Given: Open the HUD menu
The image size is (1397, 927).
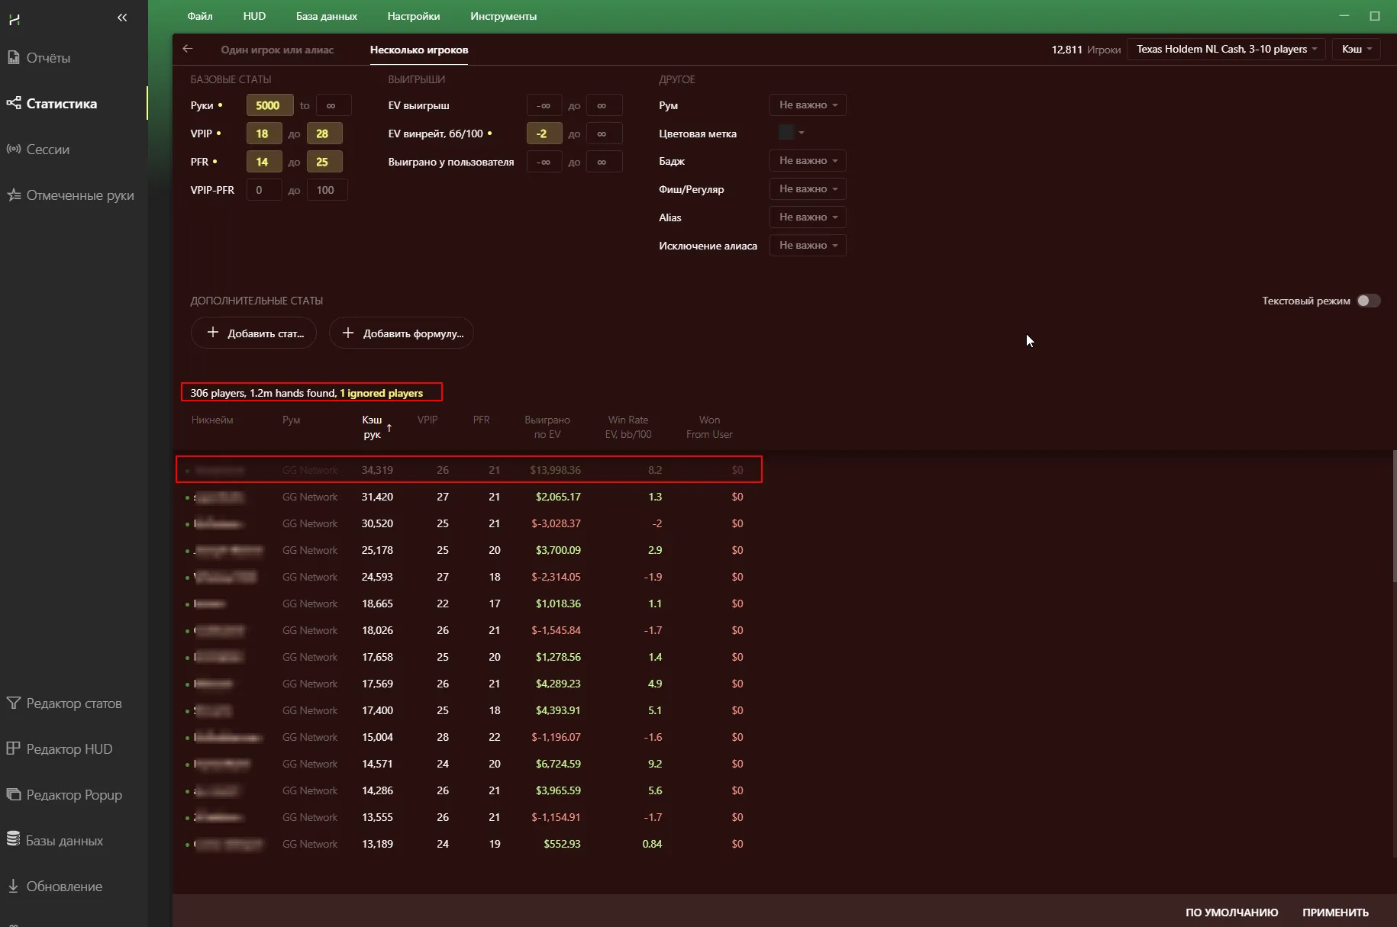Looking at the screenshot, I should (x=254, y=16).
